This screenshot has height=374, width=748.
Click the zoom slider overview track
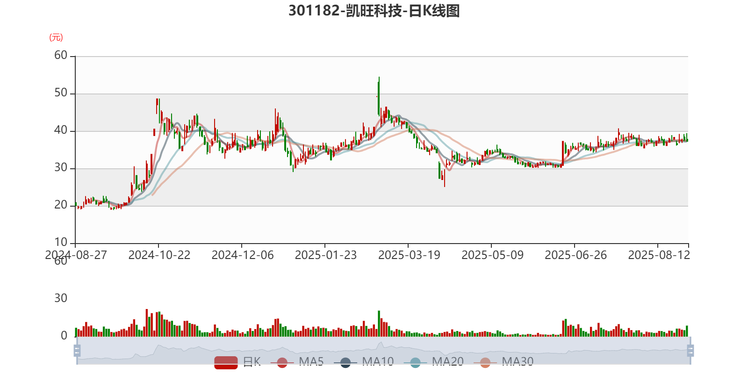383,351
